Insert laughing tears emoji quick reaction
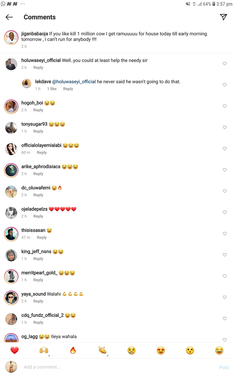 (x=219, y=350)
